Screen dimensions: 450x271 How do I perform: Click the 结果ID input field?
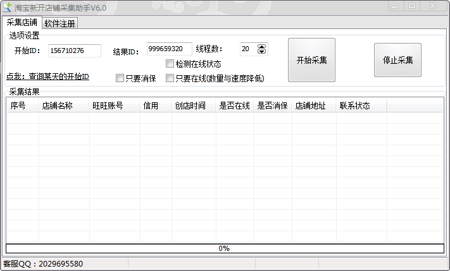170,49
